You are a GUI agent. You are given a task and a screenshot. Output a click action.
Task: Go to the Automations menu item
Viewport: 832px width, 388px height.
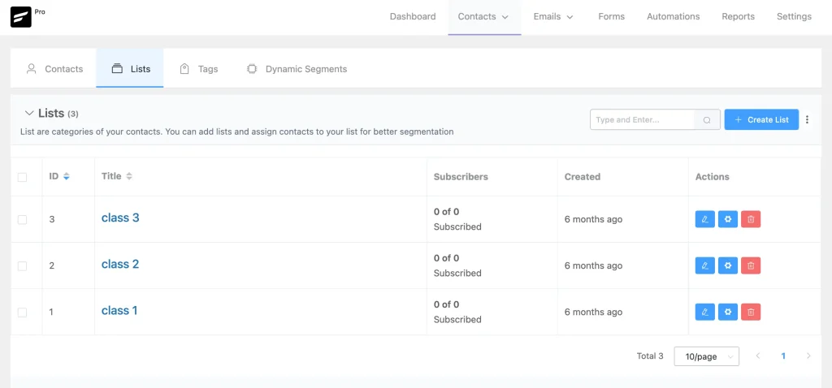[x=673, y=16]
